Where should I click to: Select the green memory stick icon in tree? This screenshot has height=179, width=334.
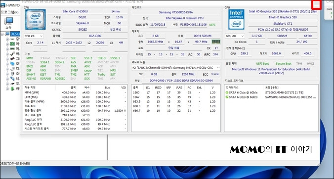(x=12, y=49)
